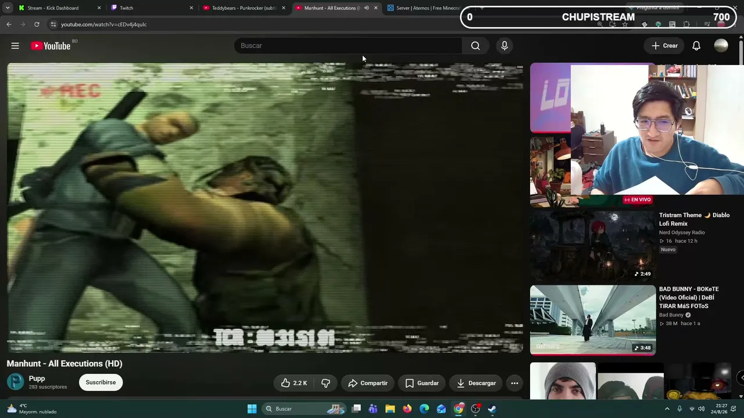Submit search with the magnifier button

pos(475,46)
